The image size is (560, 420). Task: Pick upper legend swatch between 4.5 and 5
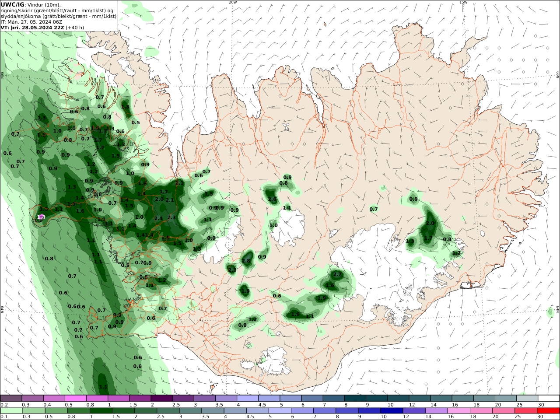(269, 398)
